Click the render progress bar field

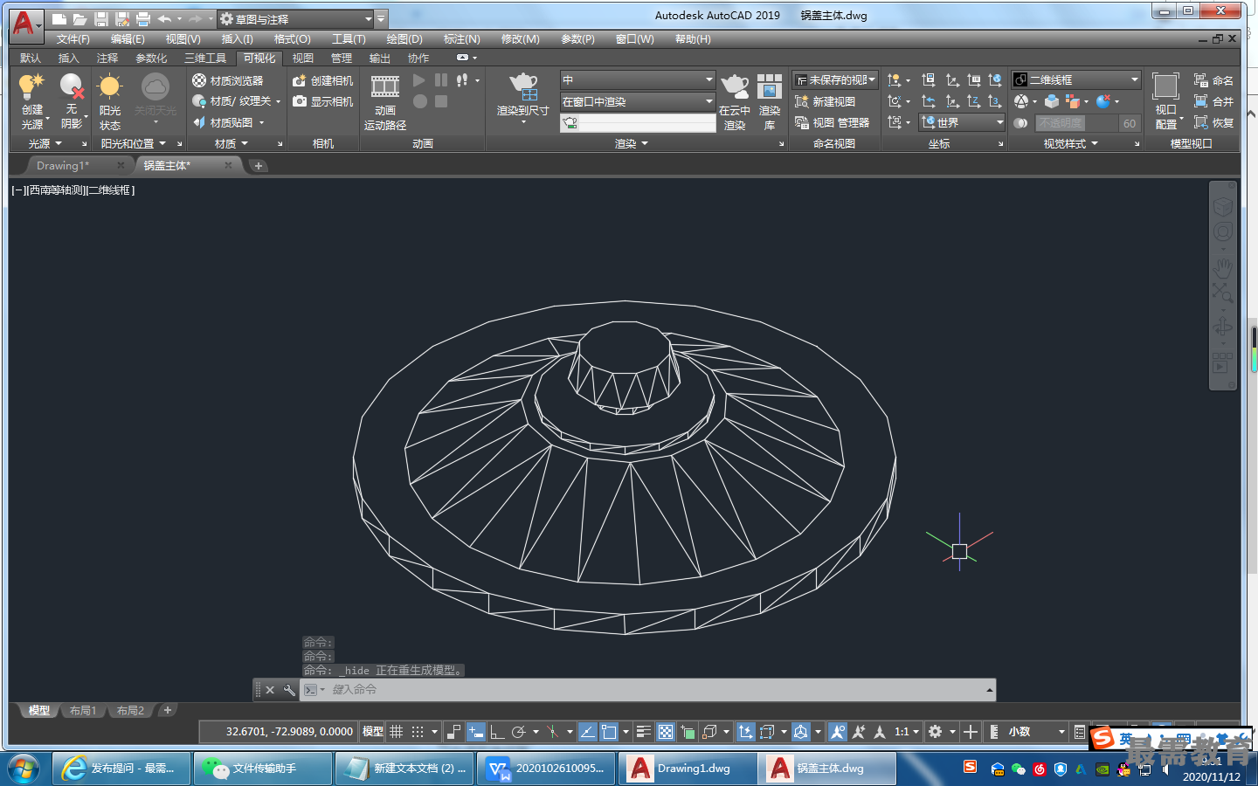[638, 123]
